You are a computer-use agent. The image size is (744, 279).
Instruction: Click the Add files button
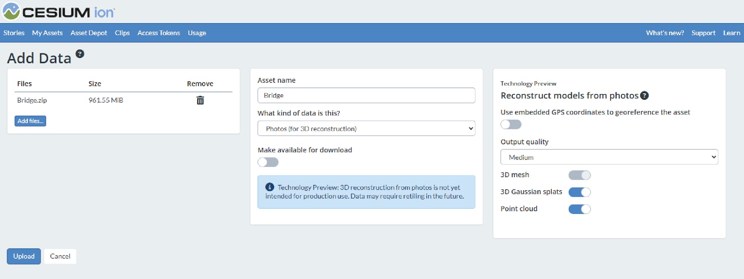(x=30, y=121)
